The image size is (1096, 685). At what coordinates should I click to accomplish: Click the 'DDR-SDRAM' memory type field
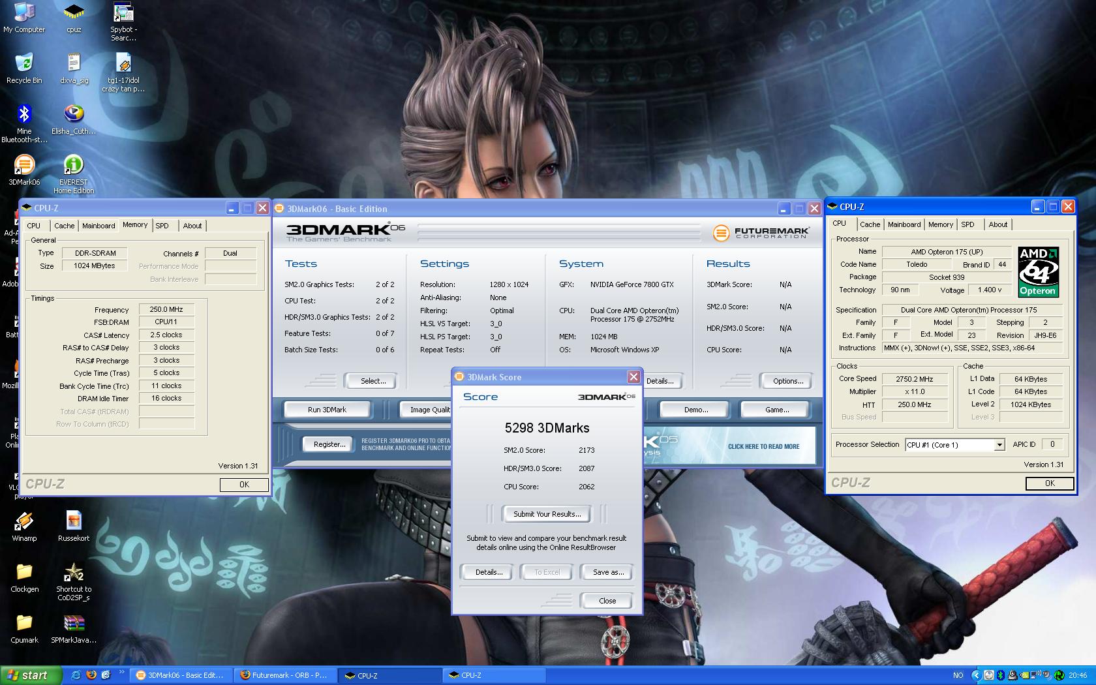[x=95, y=253]
